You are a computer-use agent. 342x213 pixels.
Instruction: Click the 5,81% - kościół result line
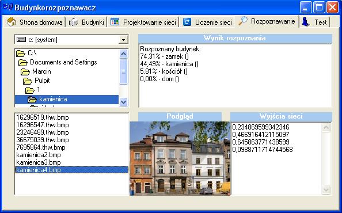(164, 71)
